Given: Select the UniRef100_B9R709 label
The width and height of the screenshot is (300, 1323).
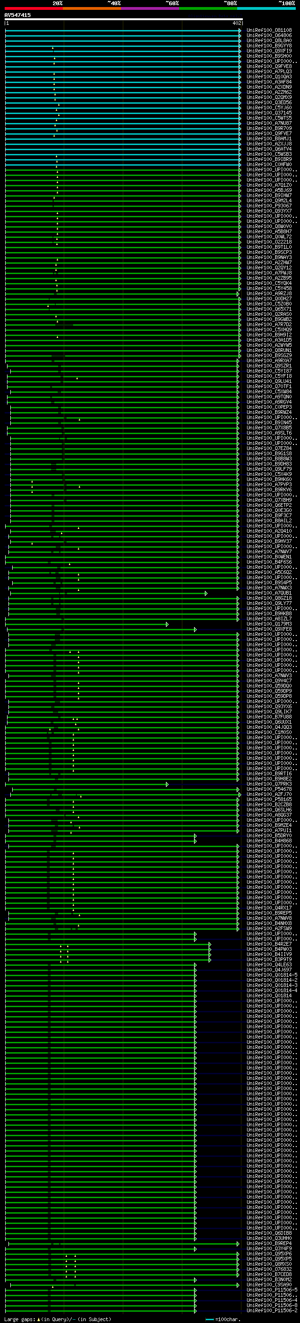Looking at the screenshot, I should tap(269, 129).
